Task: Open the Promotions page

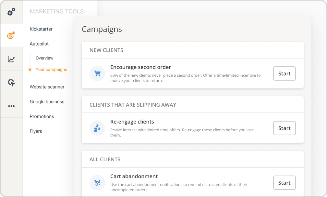Action: [42, 116]
